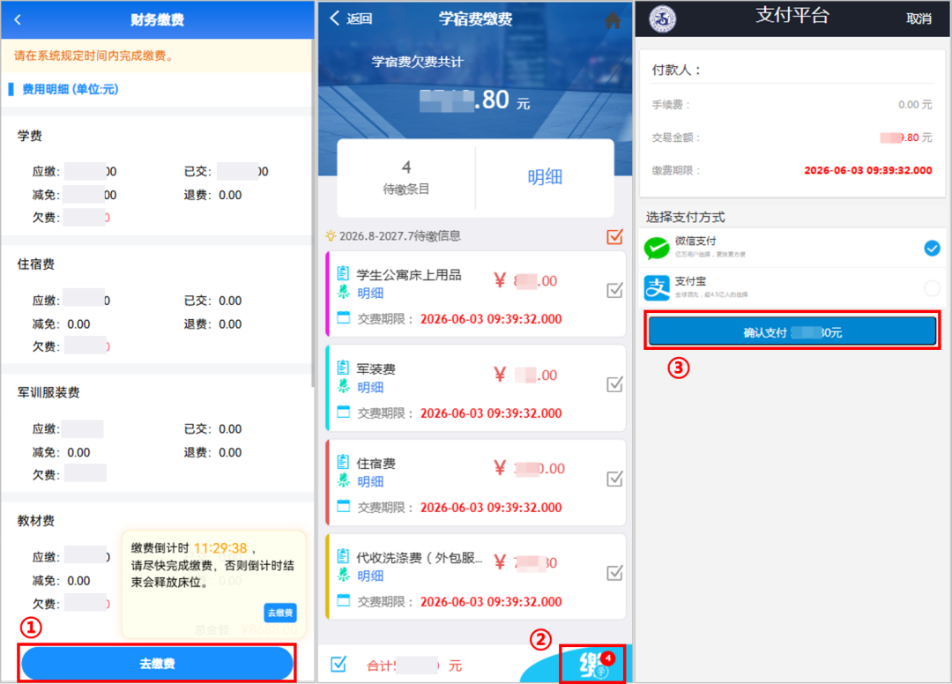Screen dimensions: 952x684
Task: Toggle the checkbox for 学生公寓床上用品
Action: click(x=614, y=290)
